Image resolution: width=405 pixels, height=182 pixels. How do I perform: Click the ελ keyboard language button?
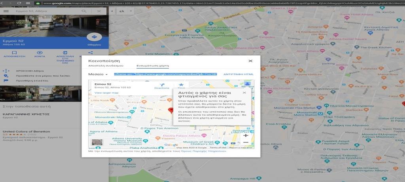tap(122, 11)
